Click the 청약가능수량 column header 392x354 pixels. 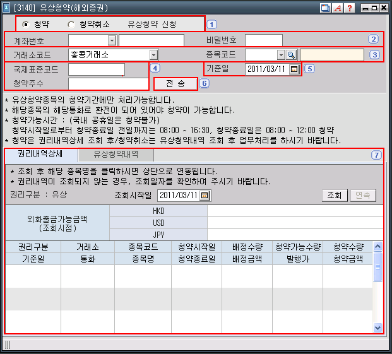[297, 247]
